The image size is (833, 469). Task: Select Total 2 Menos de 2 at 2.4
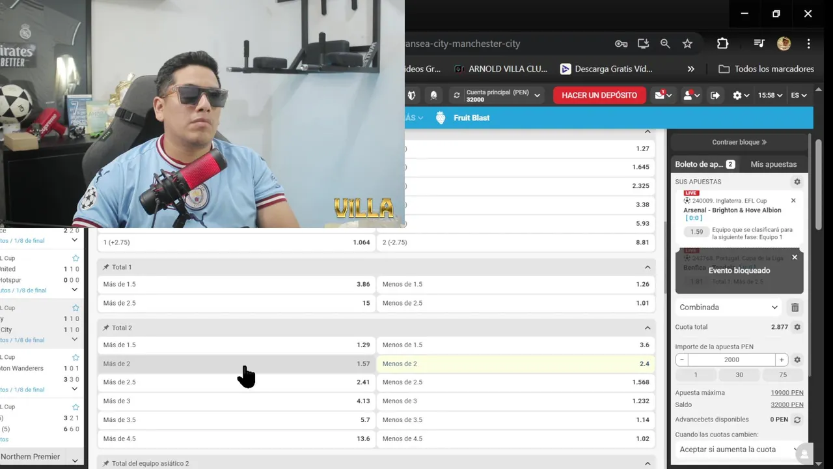(x=516, y=363)
